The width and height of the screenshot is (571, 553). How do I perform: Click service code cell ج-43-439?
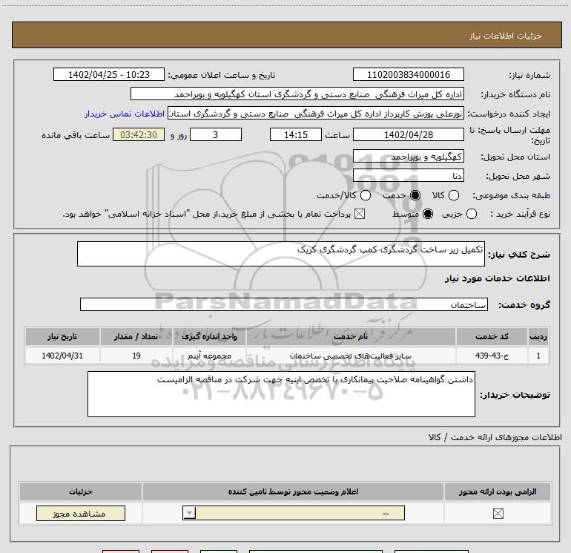click(x=492, y=356)
